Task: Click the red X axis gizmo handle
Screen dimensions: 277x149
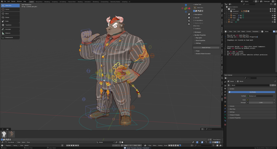Action: (x=189, y=8)
